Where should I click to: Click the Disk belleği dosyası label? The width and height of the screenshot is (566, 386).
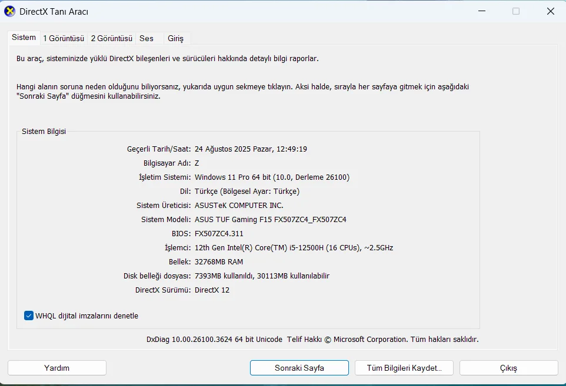click(x=157, y=276)
